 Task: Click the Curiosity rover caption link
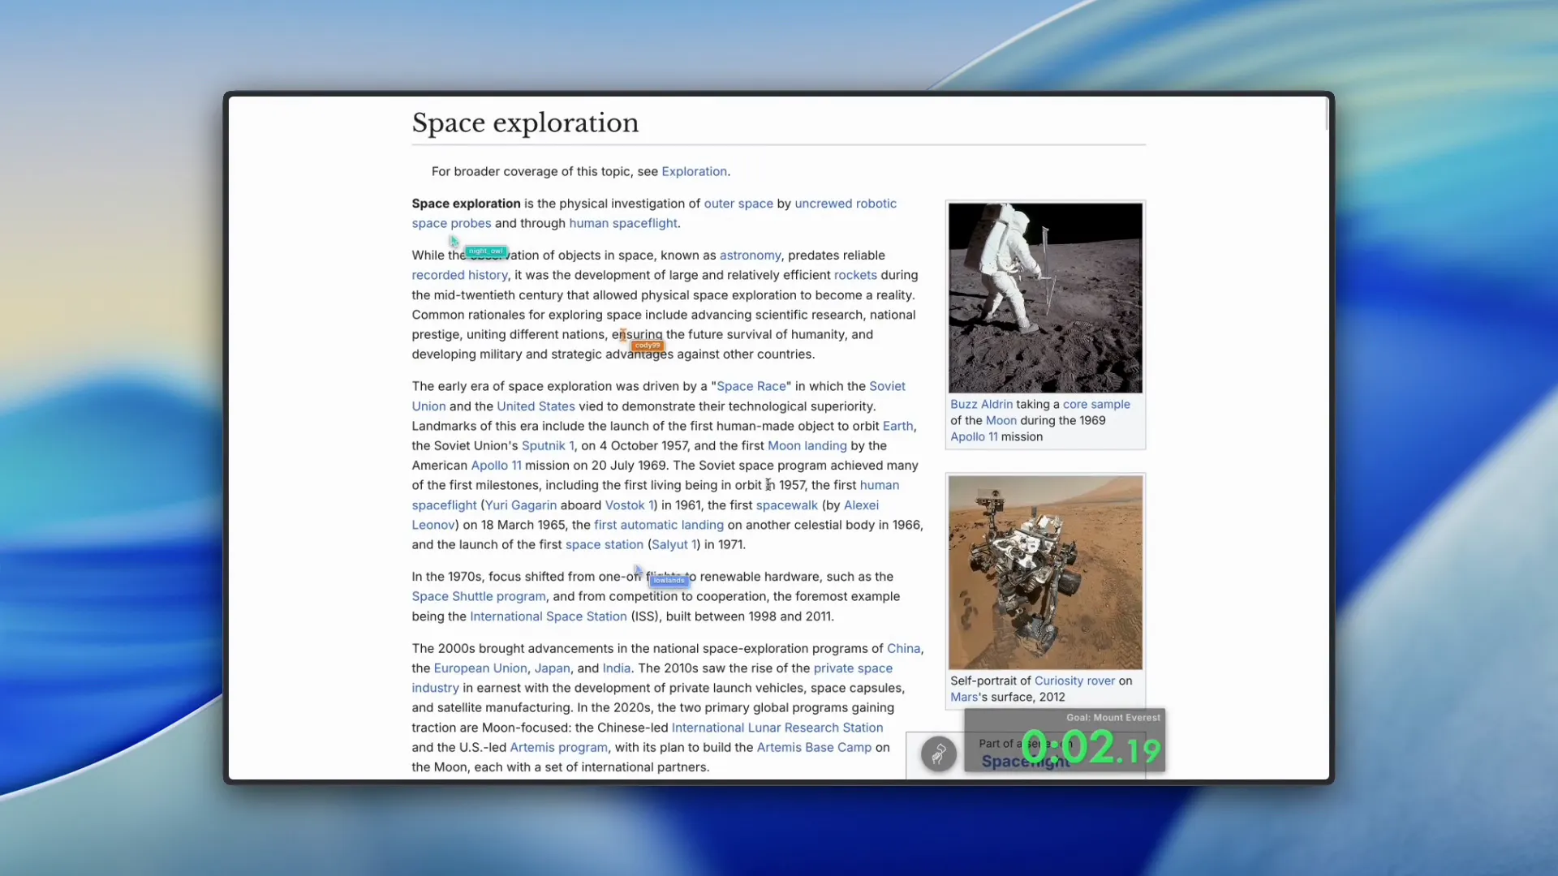[x=1074, y=681]
